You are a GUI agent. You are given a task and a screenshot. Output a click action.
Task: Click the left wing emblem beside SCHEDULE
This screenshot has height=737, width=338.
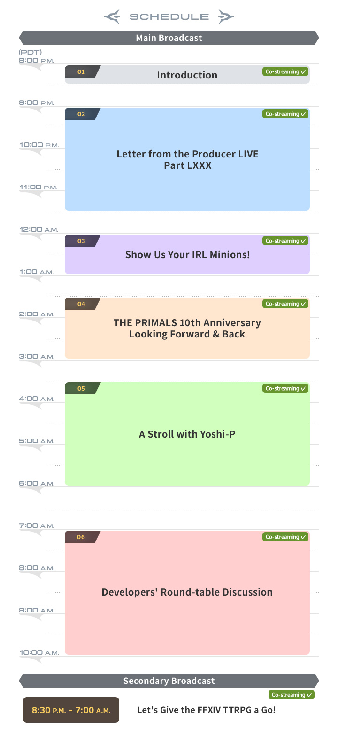112,17
